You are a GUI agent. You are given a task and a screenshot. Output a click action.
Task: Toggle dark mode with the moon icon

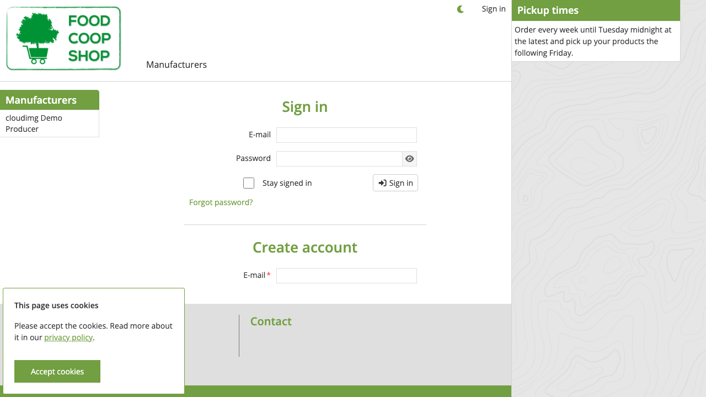[x=461, y=9]
